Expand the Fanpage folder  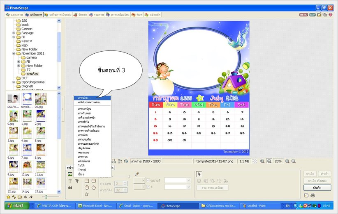click(14, 33)
